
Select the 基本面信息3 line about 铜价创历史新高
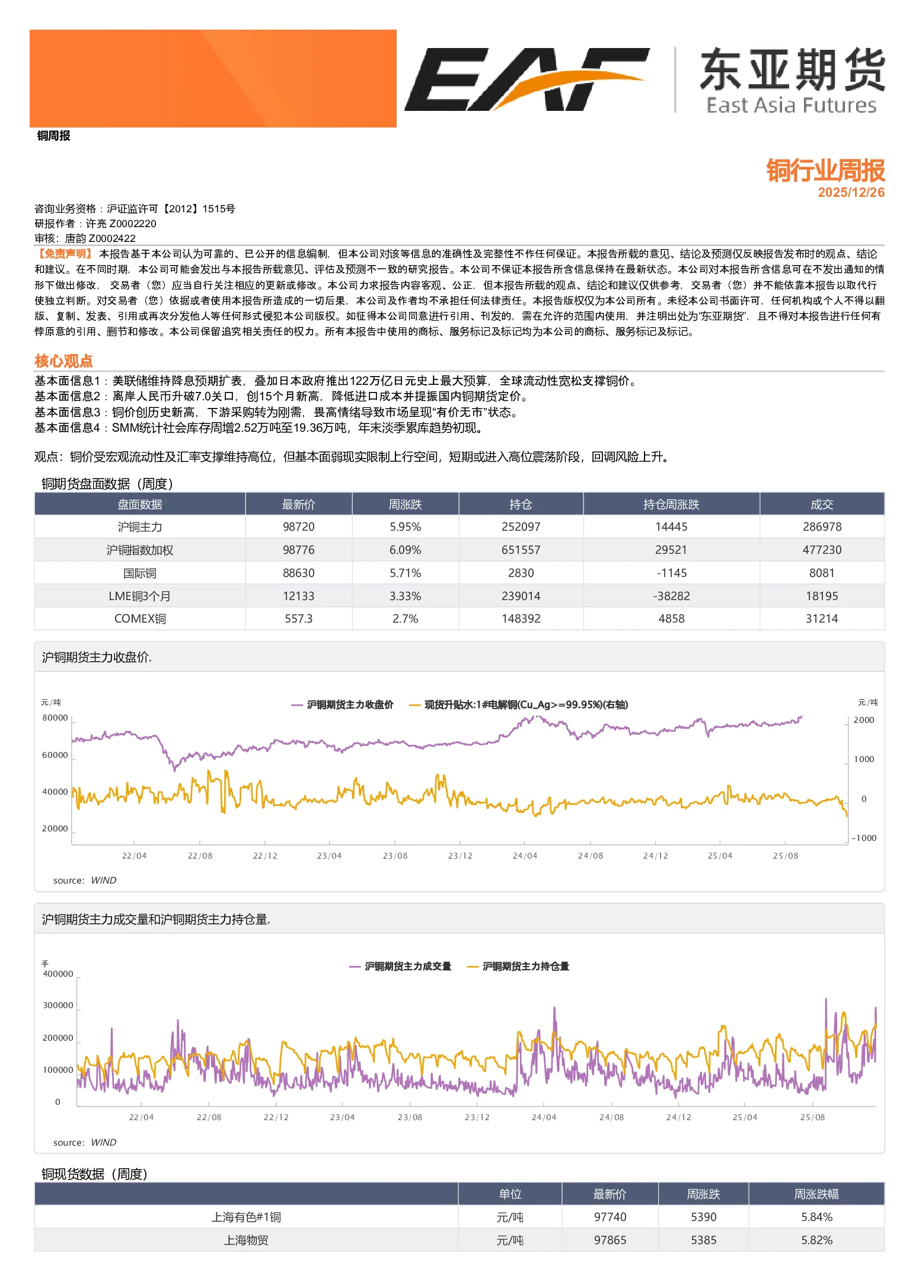pos(277,412)
